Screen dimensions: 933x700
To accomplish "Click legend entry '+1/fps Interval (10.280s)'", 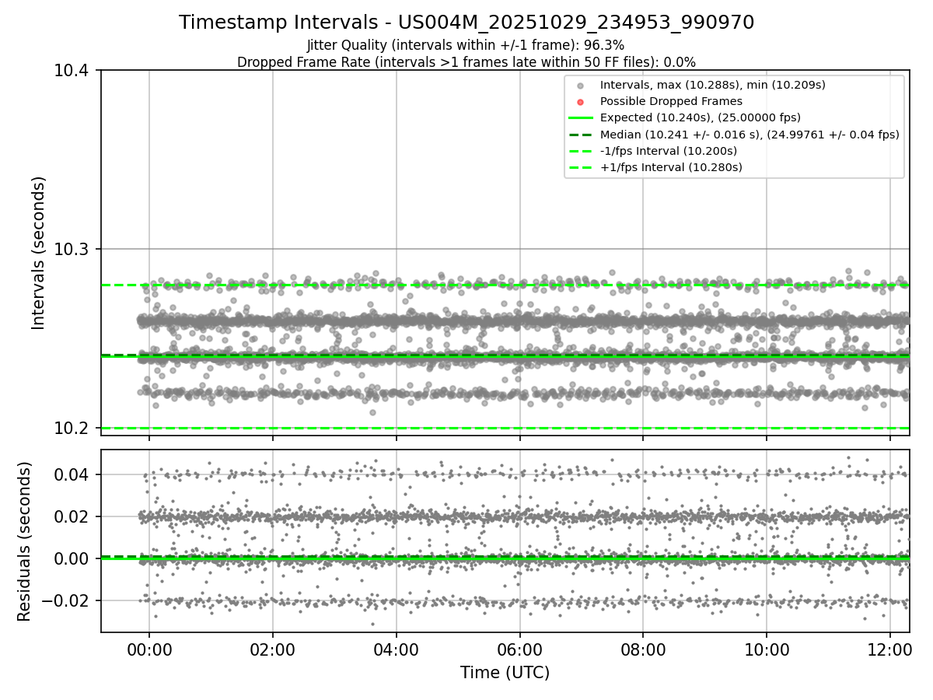I will tap(671, 167).
